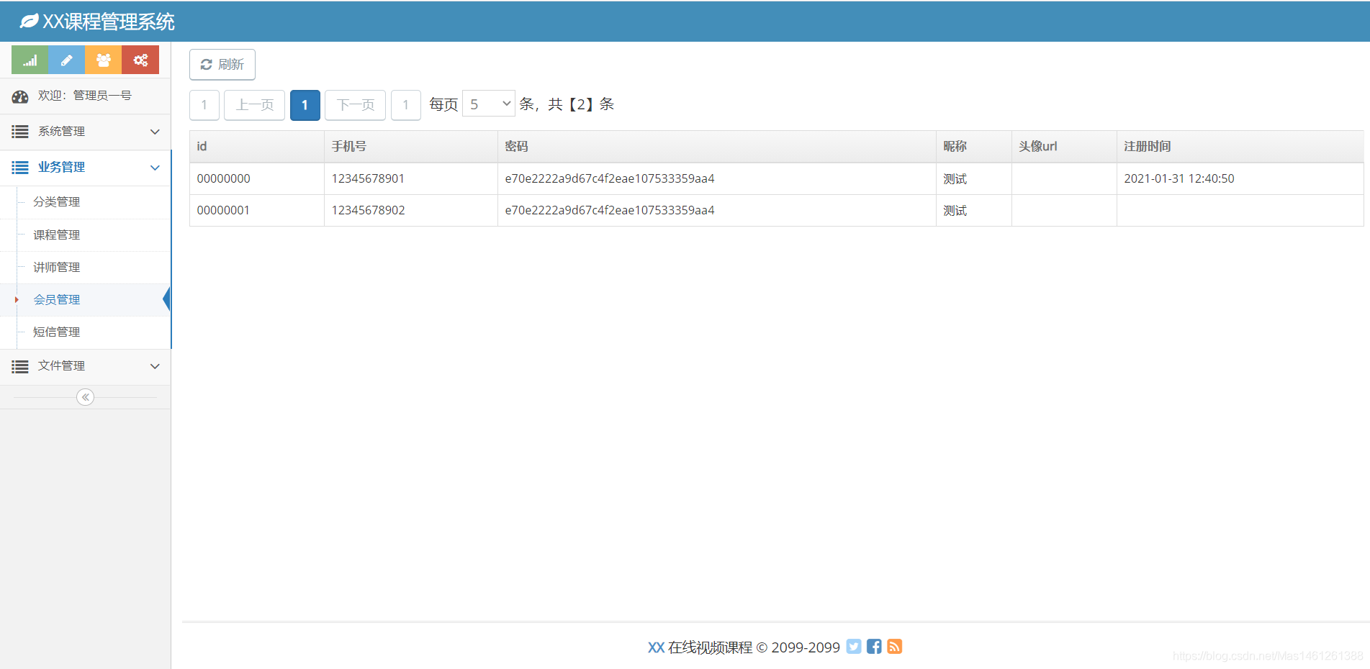Click the list icon beside 业务管理
This screenshot has height=669, width=1370.
pos(20,168)
